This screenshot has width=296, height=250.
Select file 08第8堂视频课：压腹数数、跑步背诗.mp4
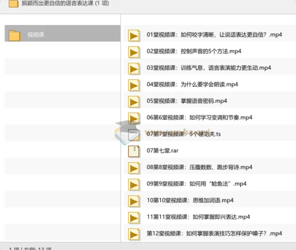click(199, 167)
